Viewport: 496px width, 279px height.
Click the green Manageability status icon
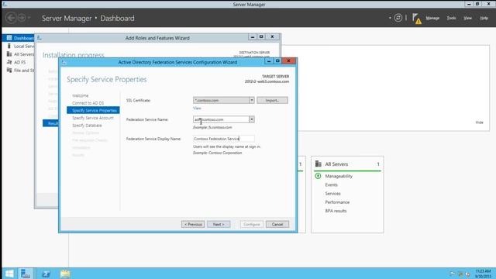318,176
